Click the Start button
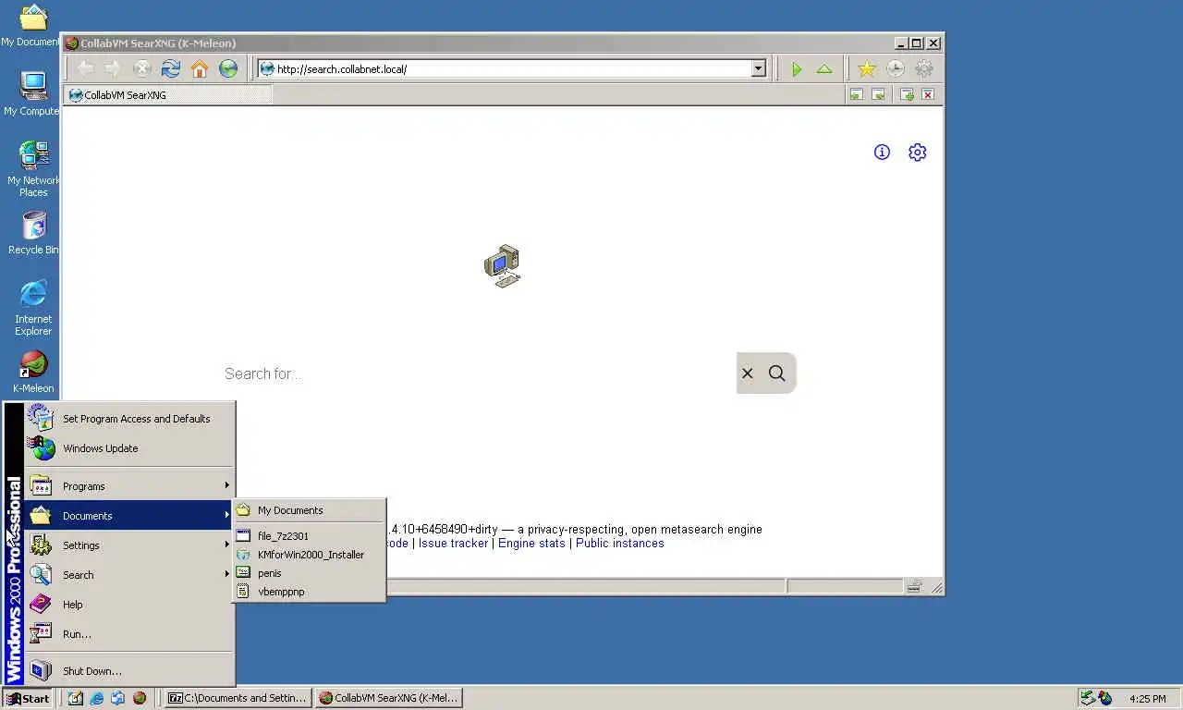Image resolution: width=1183 pixels, height=710 pixels. pyautogui.click(x=28, y=698)
